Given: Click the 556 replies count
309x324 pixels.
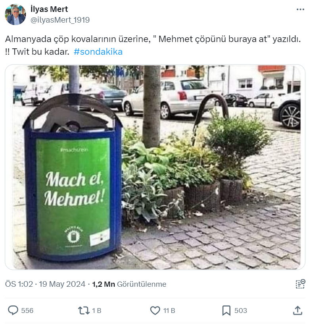Looking at the screenshot, I should click(27, 311).
